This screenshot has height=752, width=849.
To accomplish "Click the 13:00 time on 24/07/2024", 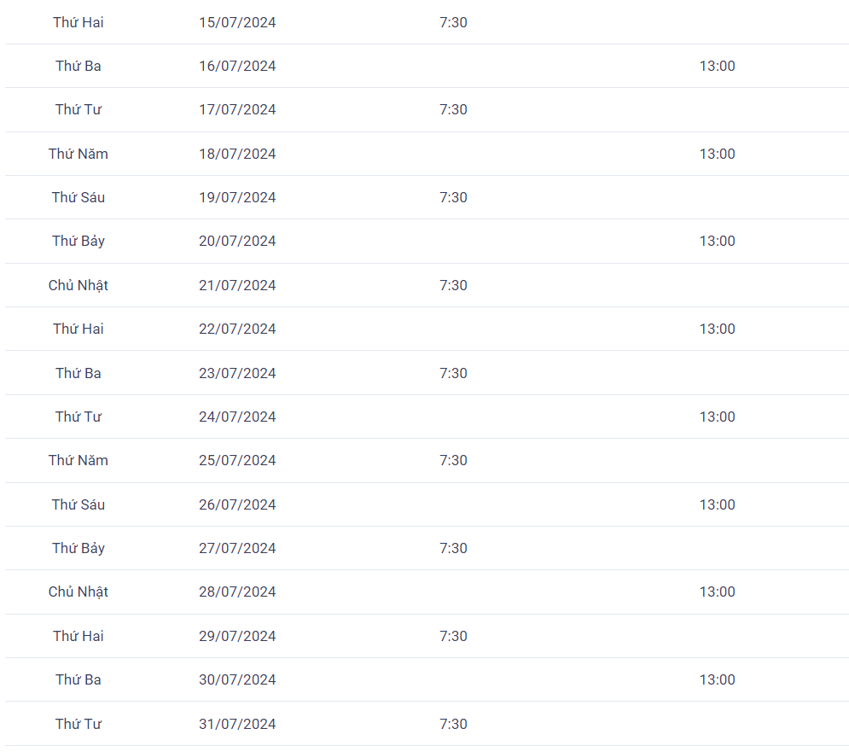I will (x=717, y=417).
